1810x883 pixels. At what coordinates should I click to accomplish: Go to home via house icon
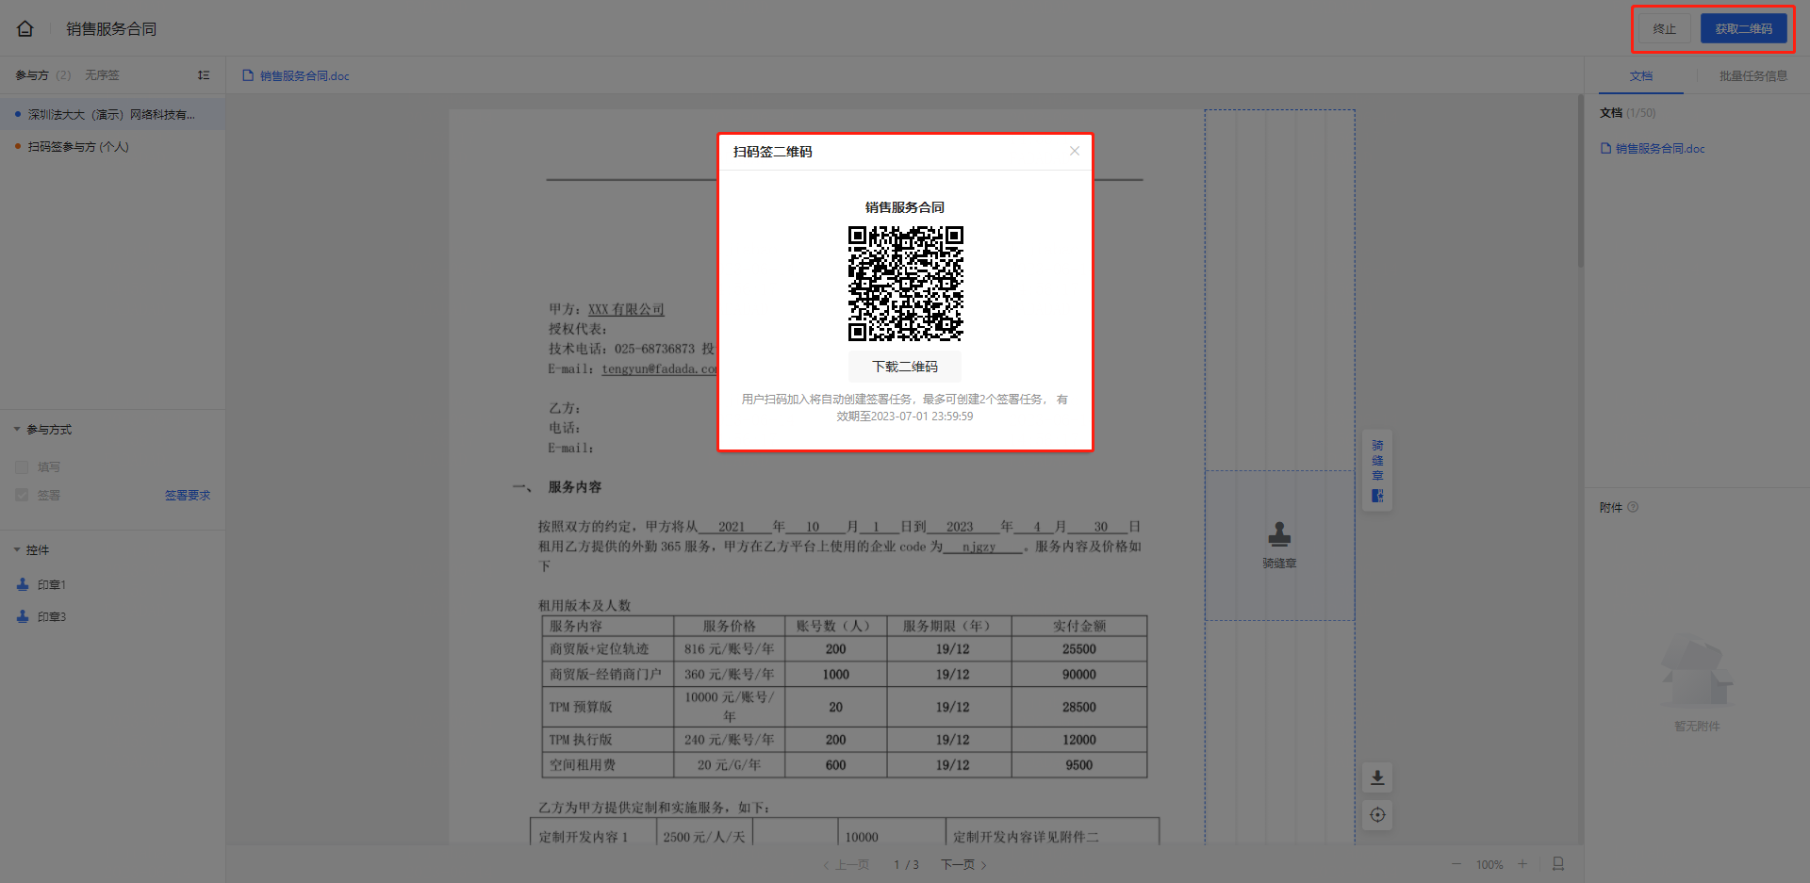[x=25, y=28]
